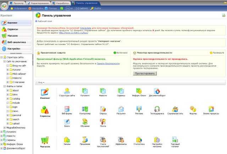Image resolution: width=227 pixels, height=154 pixels.
Task: Open the Рабочий стол breadcrumb link
Action: (x=44, y=21)
